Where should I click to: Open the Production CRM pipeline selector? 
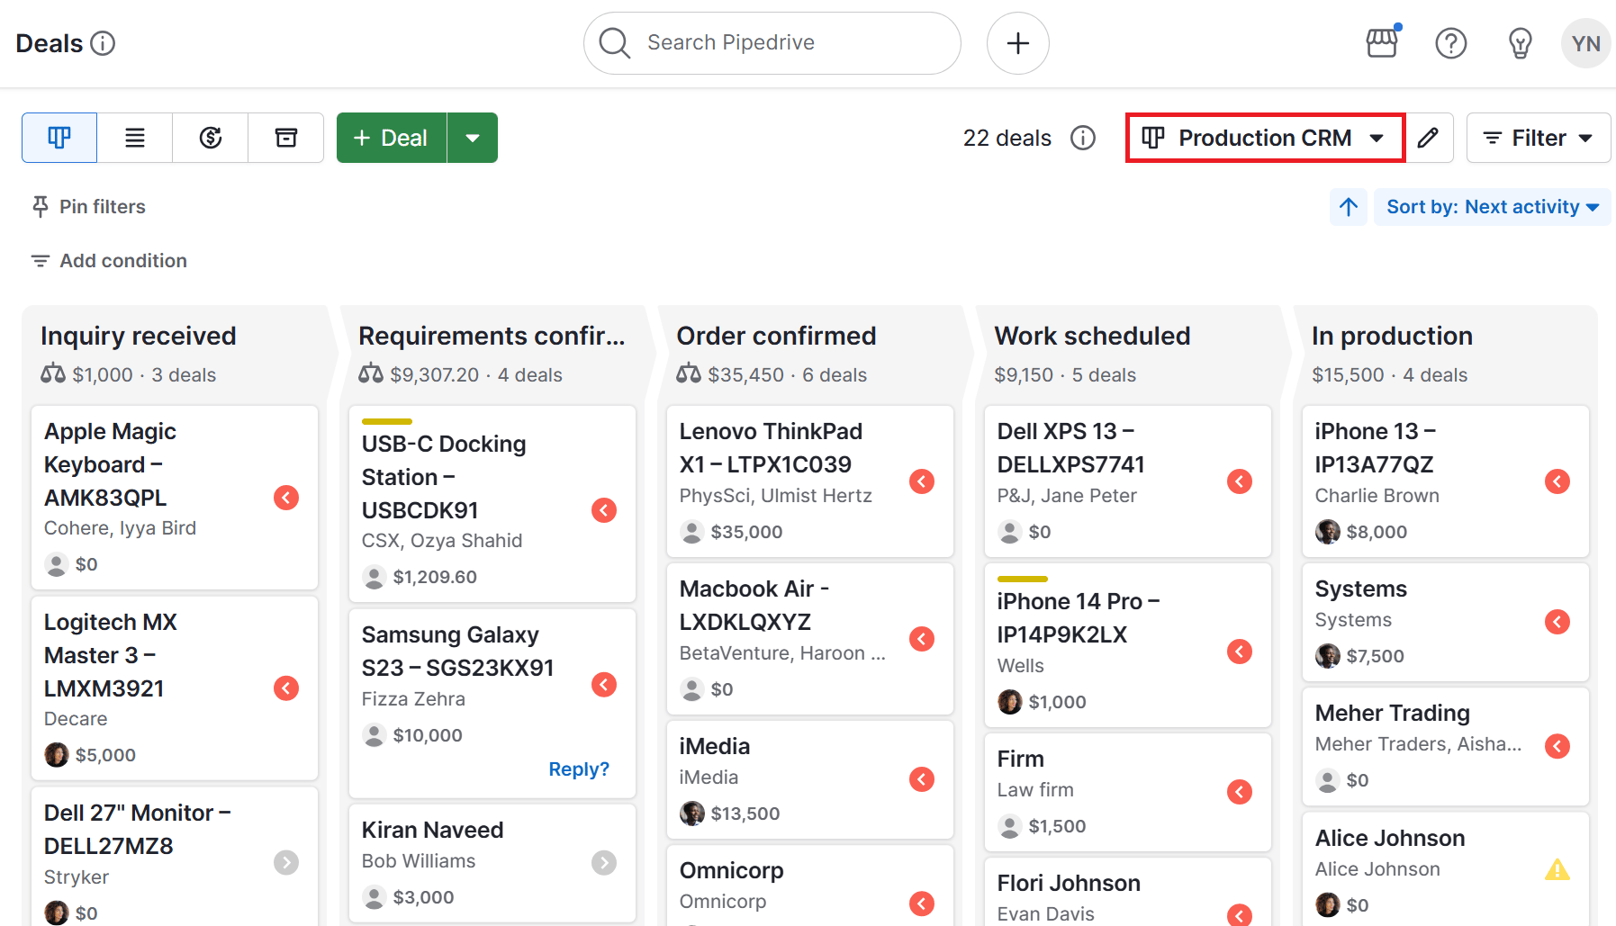point(1264,138)
